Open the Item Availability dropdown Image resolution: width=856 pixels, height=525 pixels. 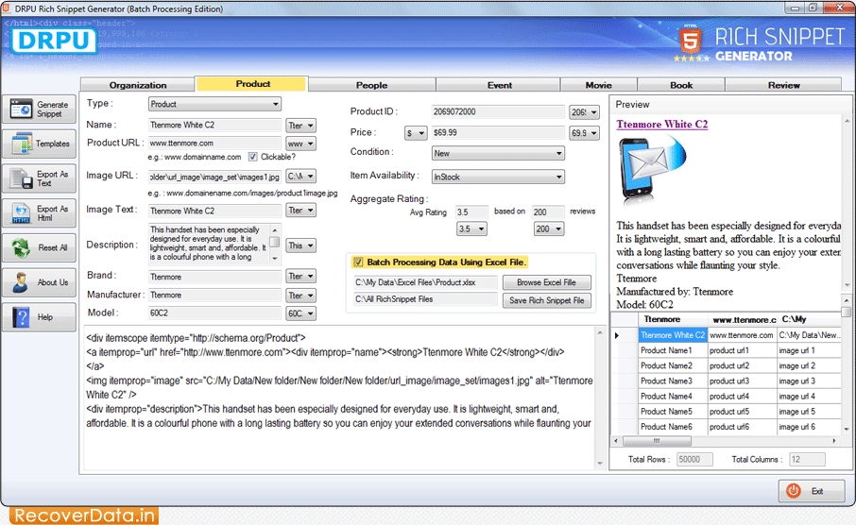tap(498, 177)
